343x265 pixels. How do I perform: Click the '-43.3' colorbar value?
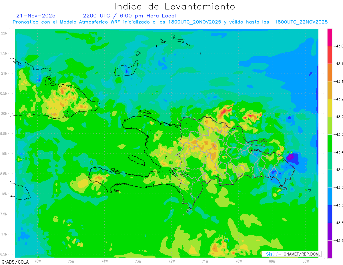coord(338,134)
